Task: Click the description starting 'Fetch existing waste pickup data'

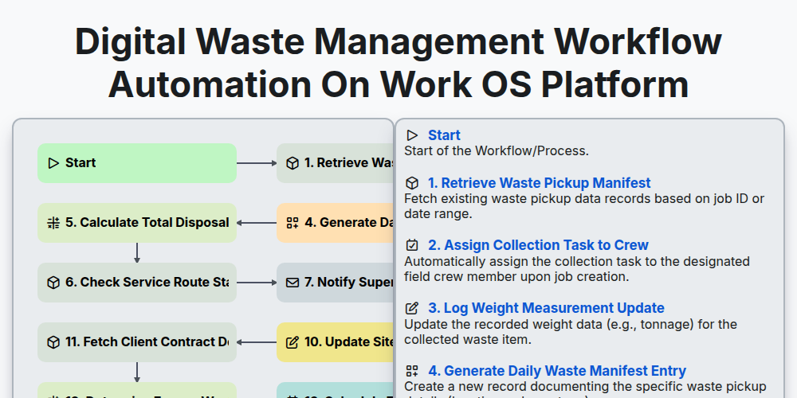Action: tap(584, 206)
